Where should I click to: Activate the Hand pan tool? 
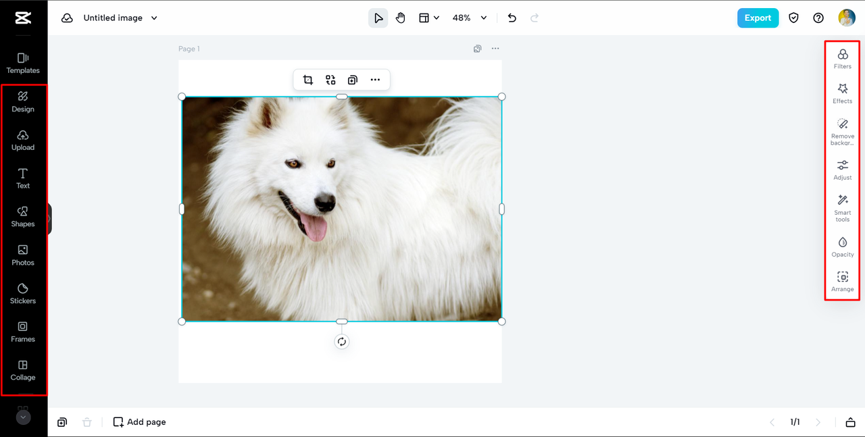pyautogui.click(x=401, y=18)
